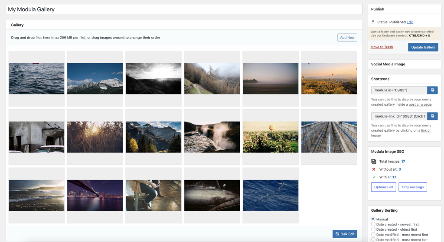
Task: Select Date created - newest first sorting
Action: 373,224
